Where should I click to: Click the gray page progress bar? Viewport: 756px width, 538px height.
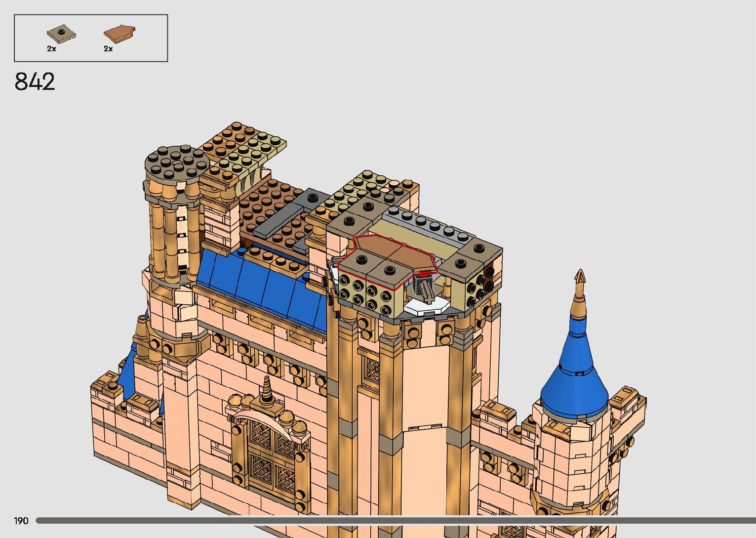click(395, 520)
